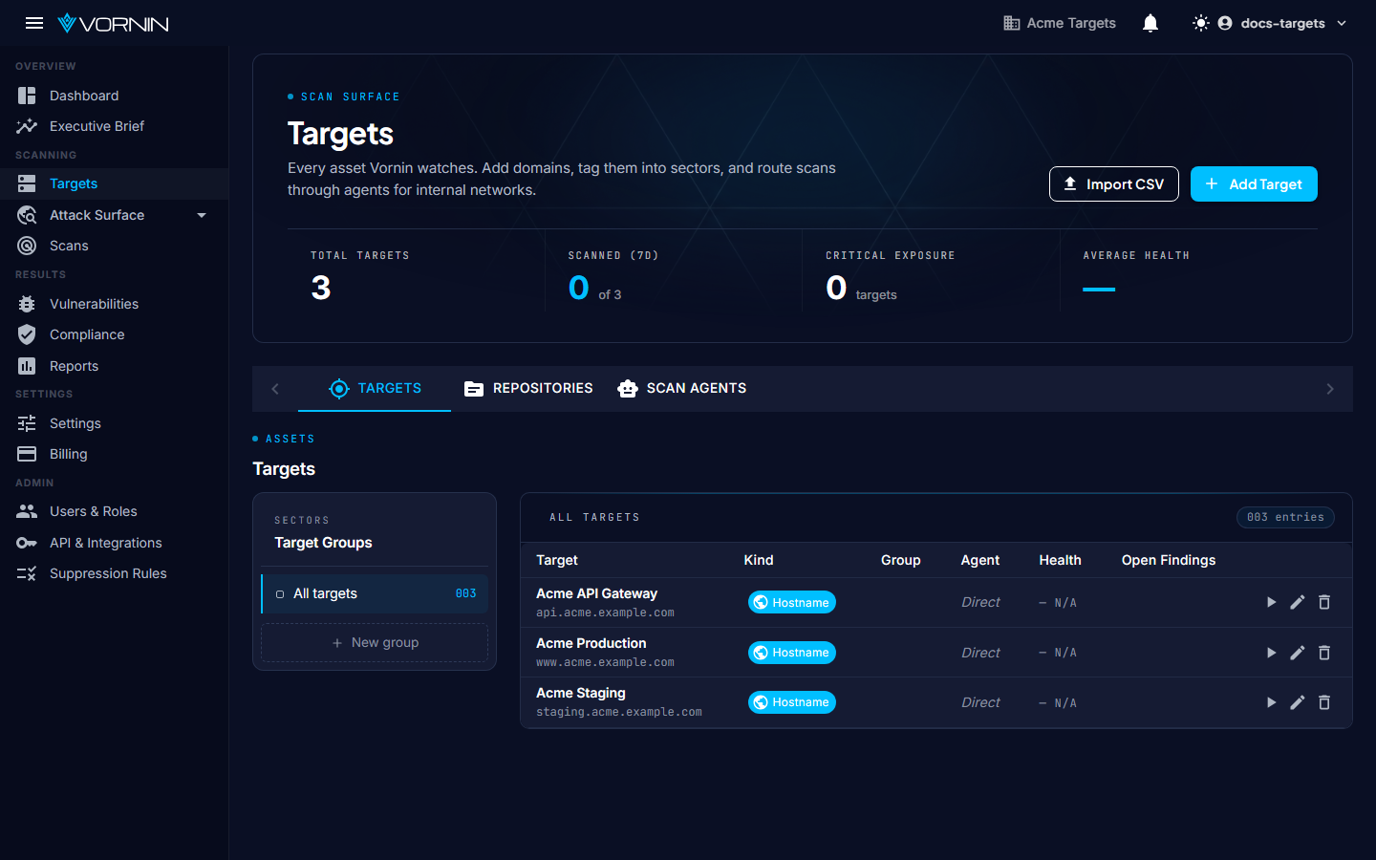
Task: Click Import CSV button
Action: 1114,184
